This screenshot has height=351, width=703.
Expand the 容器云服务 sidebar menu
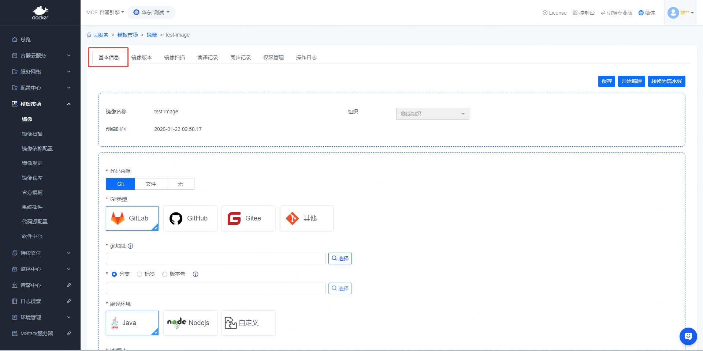(x=40, y=56)
